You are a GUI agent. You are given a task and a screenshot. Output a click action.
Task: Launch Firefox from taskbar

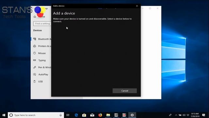100,115
